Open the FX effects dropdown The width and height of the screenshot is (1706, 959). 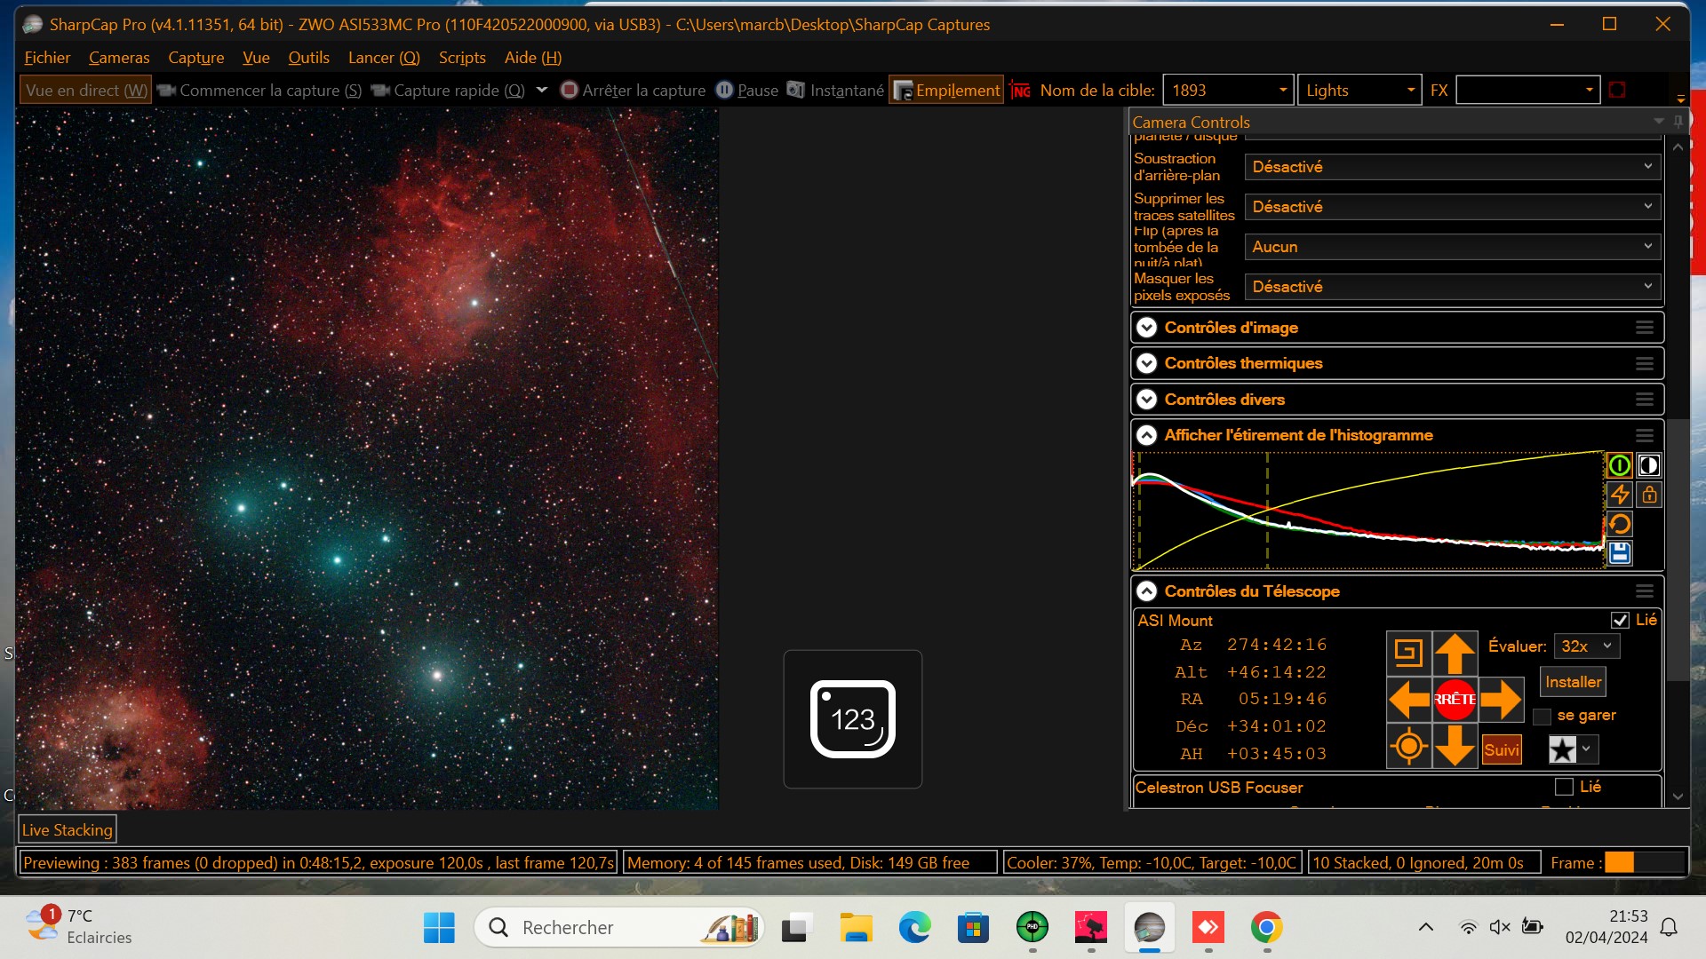click(x=1528, y=90)
